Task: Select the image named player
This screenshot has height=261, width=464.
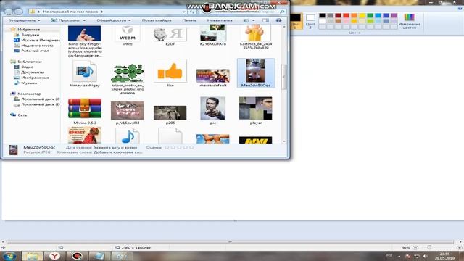Action: click(x=256, y=108)
